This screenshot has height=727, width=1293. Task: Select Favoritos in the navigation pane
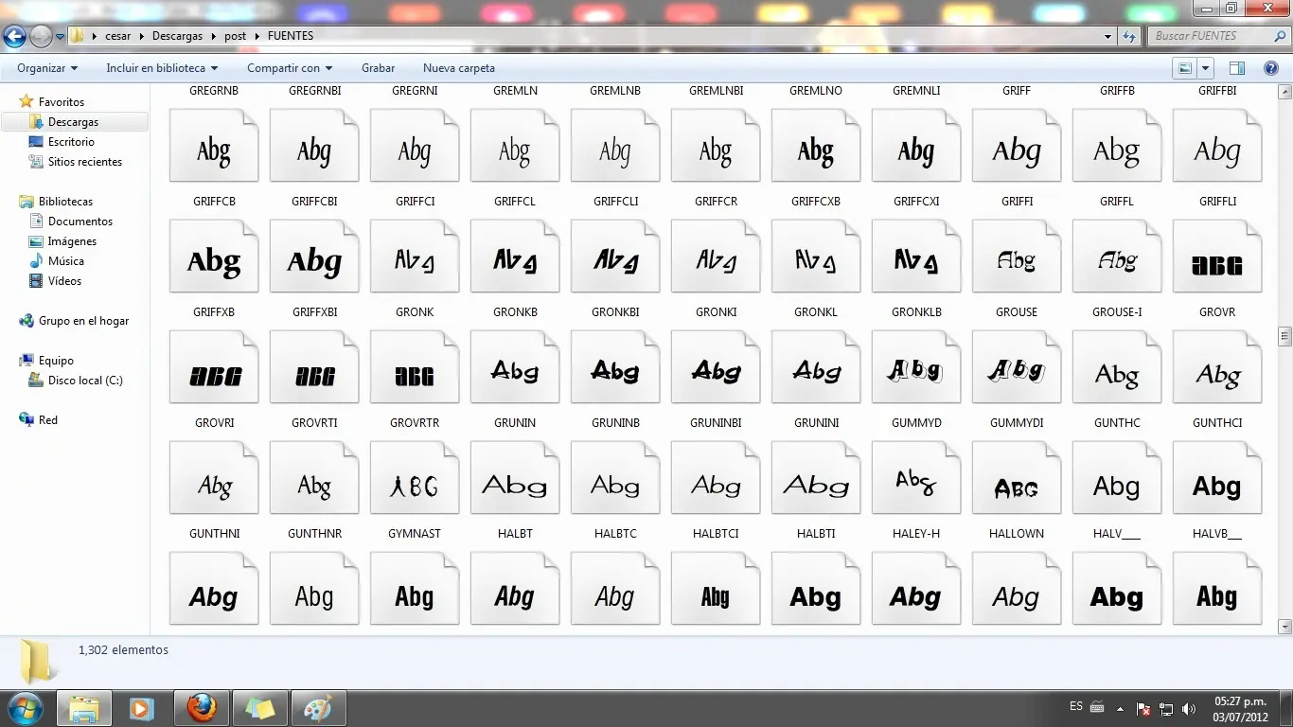(62, 102)
